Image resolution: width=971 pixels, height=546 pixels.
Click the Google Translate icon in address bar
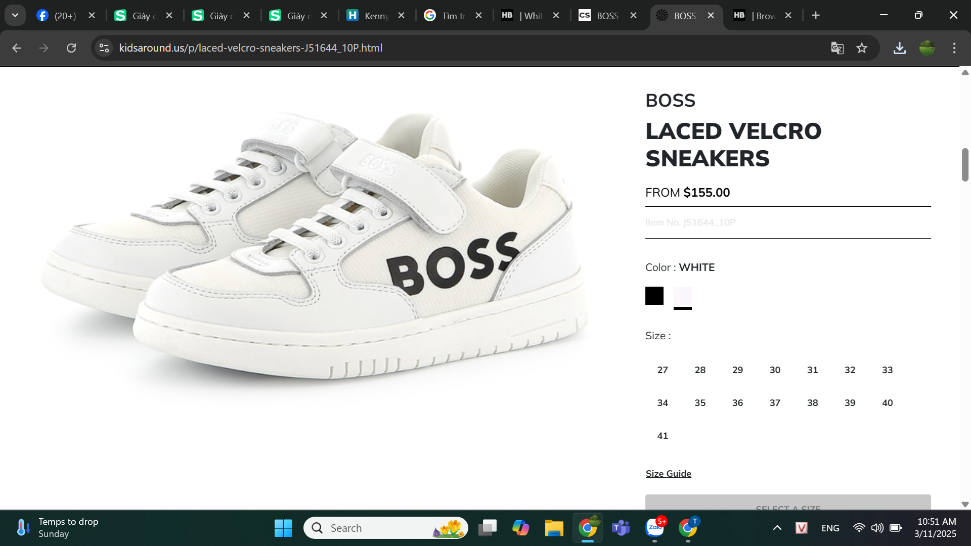[x=837, y=48]
